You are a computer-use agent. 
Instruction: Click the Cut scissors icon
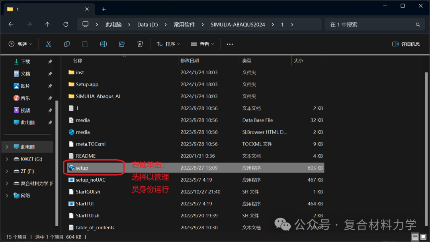coord(49,44)
